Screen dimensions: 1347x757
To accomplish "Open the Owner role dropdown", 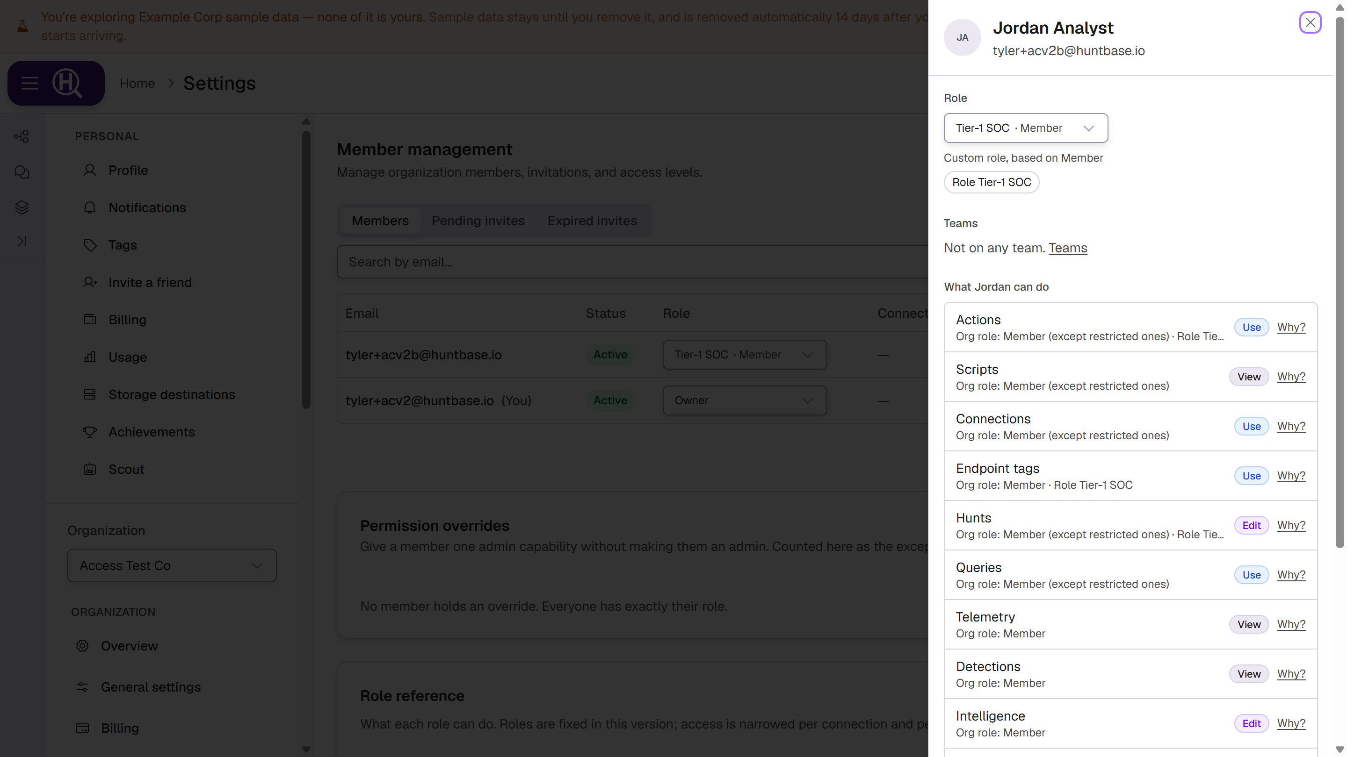I will (x=745, y=401).
